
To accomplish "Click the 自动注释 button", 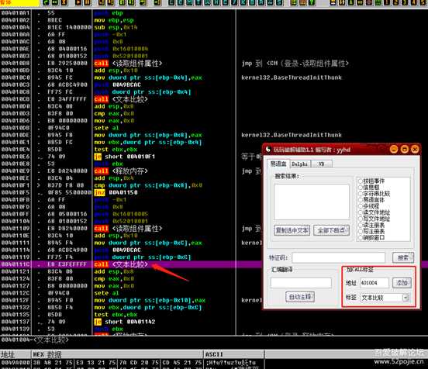I will point(300,297).
